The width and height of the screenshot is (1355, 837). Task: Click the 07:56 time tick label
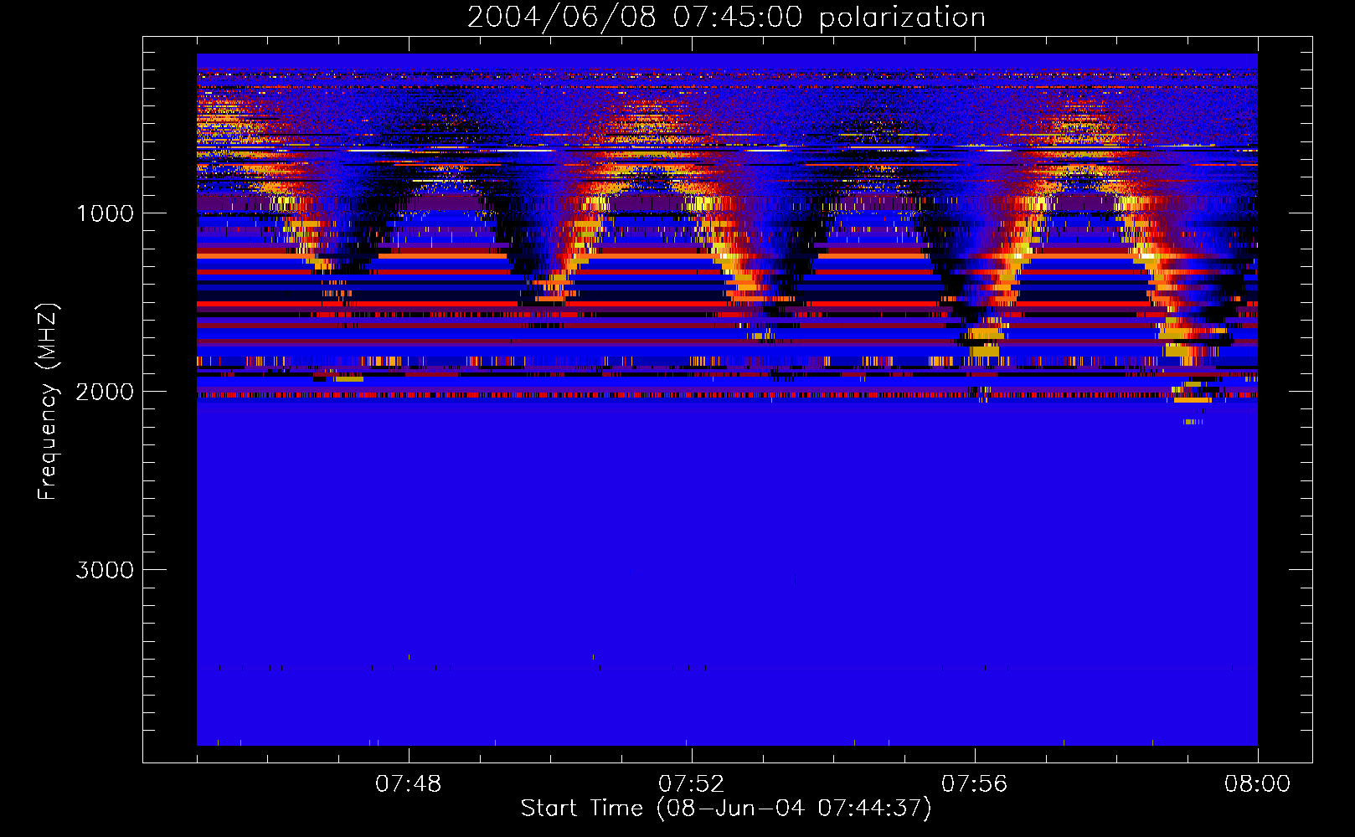coord(974,784)
